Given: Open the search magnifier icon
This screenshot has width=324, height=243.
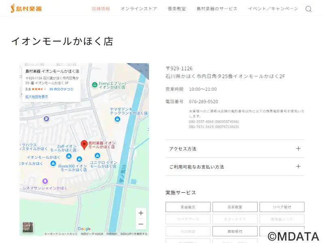Looking at the screenshot, I should coord(309,9).
